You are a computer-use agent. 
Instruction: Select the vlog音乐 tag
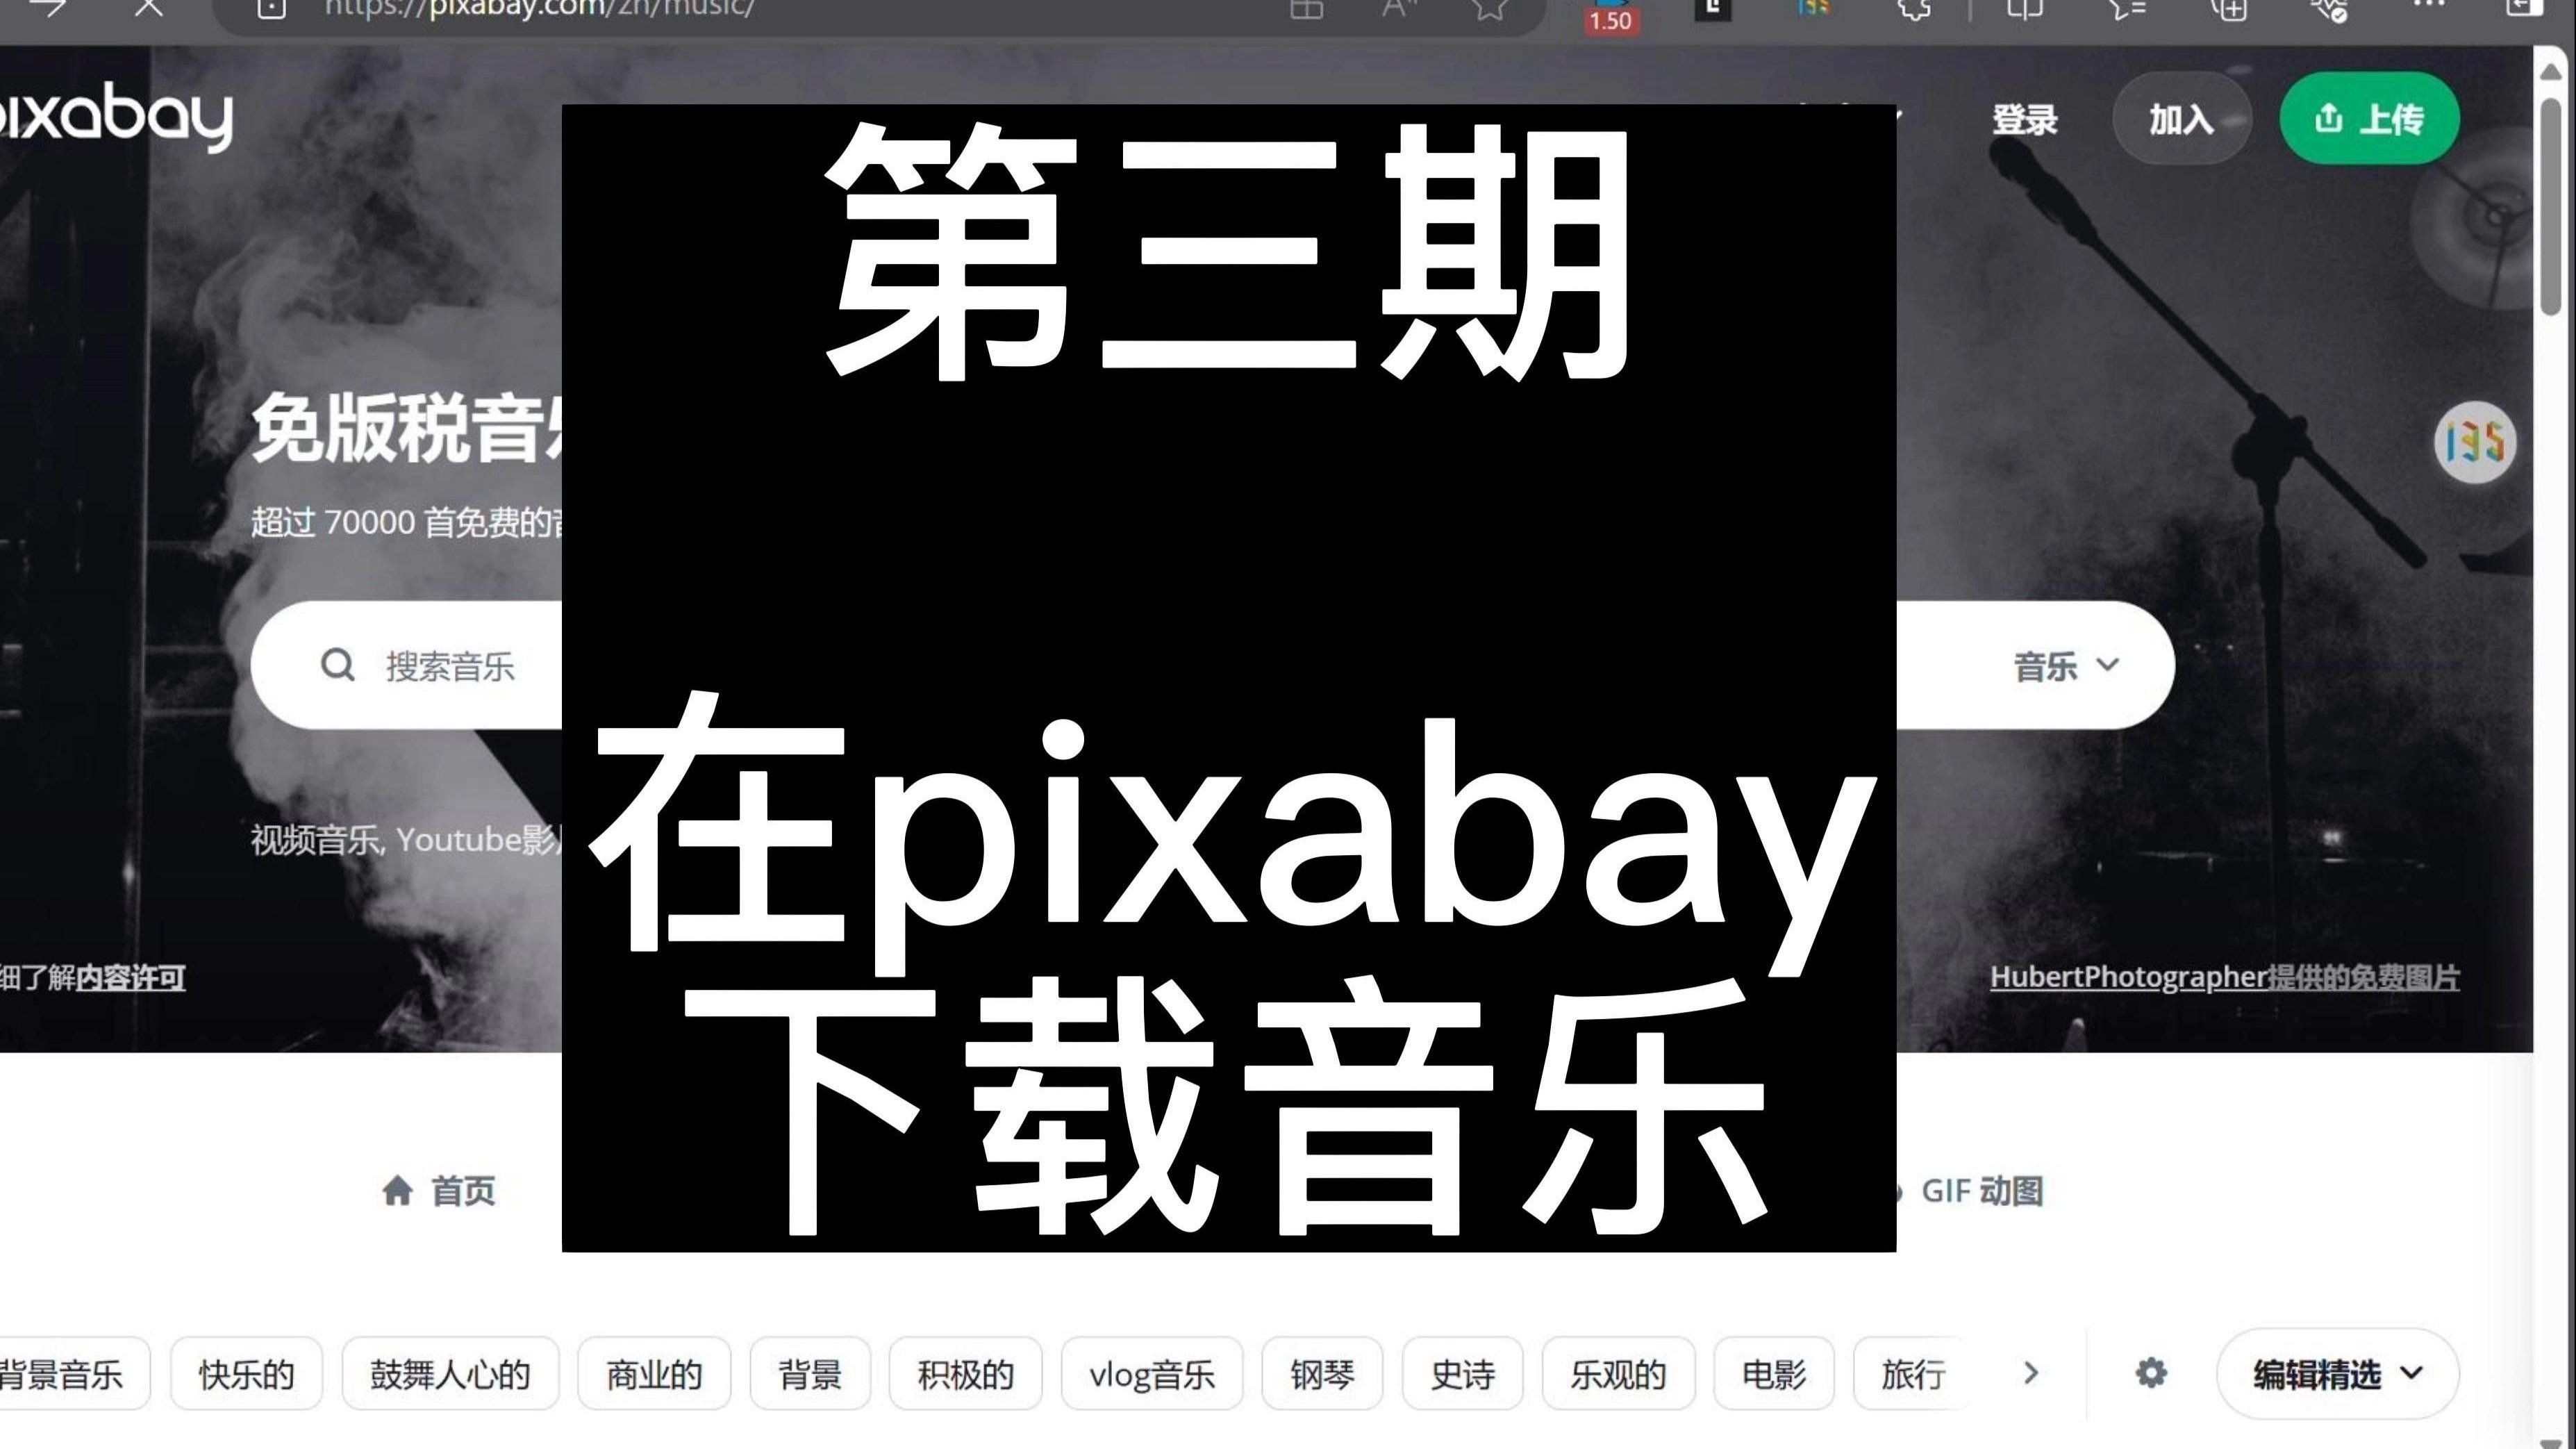point(1152,1374)
